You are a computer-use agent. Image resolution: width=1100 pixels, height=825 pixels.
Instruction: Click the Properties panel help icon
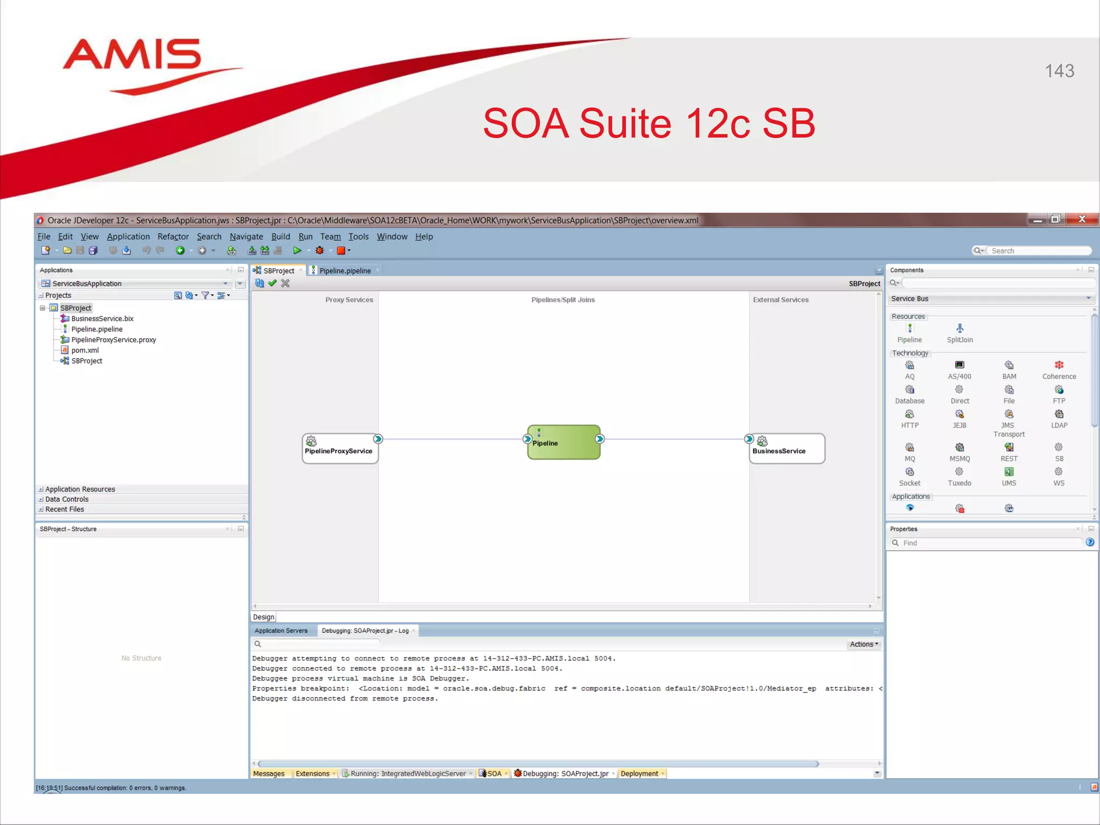tap(1090, 542)
